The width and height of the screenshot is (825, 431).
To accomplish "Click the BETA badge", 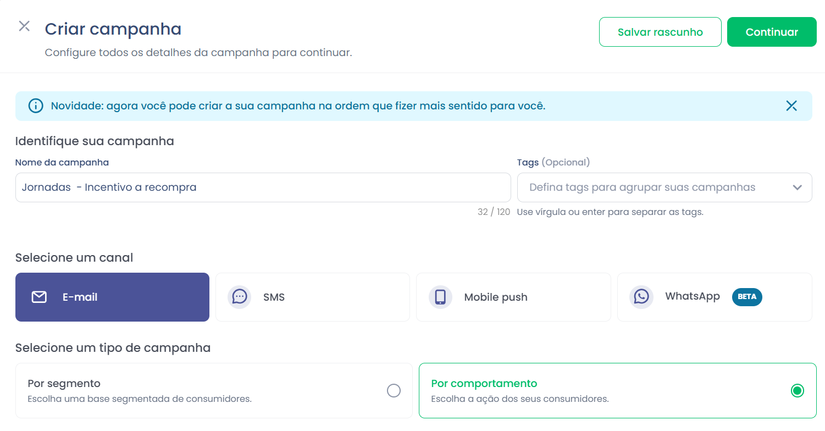I will tap(747, 297).
